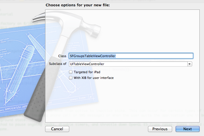The width and height of the screenshot is (204, 136).
Task: Go back with the Previous button
Action: point(160,129)
